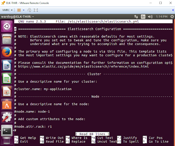
Task: Click the elastic.co reference URL
Action: point(83,67)
